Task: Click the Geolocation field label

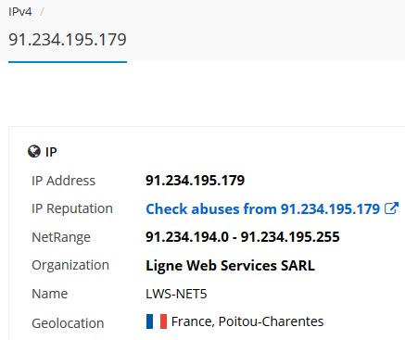Action: click(68, 323)
